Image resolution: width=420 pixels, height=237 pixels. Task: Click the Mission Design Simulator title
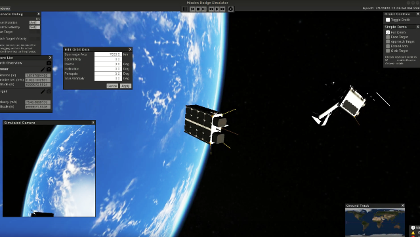[x=207, y=3]
